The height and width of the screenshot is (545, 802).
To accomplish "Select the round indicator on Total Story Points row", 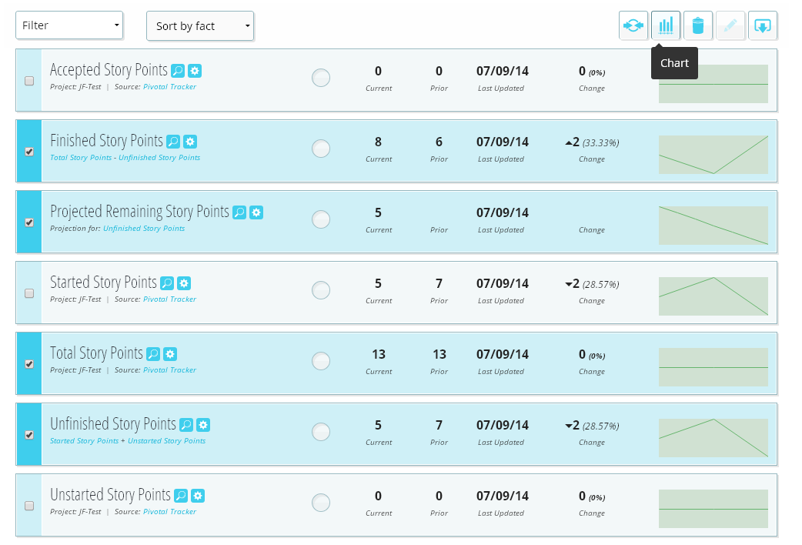I will tap(321, 361).
